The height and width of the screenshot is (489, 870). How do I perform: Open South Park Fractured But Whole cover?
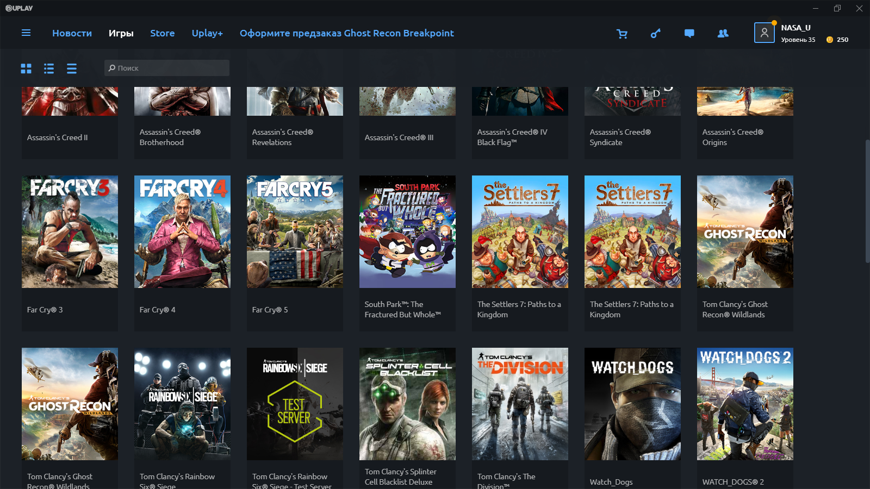click(x=407, y=231)
